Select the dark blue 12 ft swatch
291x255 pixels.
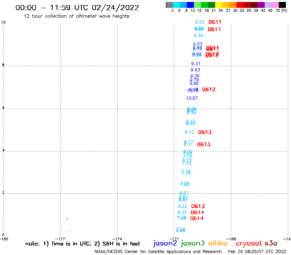(190, 5)
